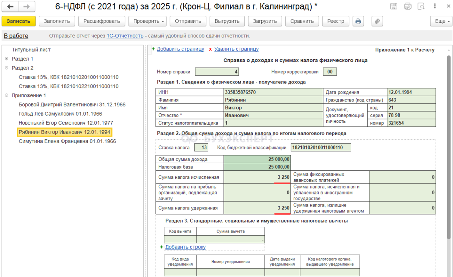The height and width of the screenshot is (277, 453).
Task: Click the forward navigation arrow
Action: coord(27,7)
